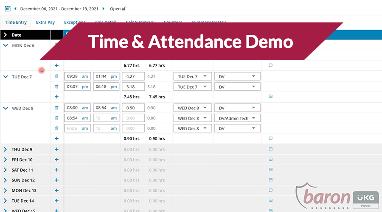Click the 4.27 hours input field
Image resolution: width=382 pixels, height=212 pixels.
pos(133,77)
